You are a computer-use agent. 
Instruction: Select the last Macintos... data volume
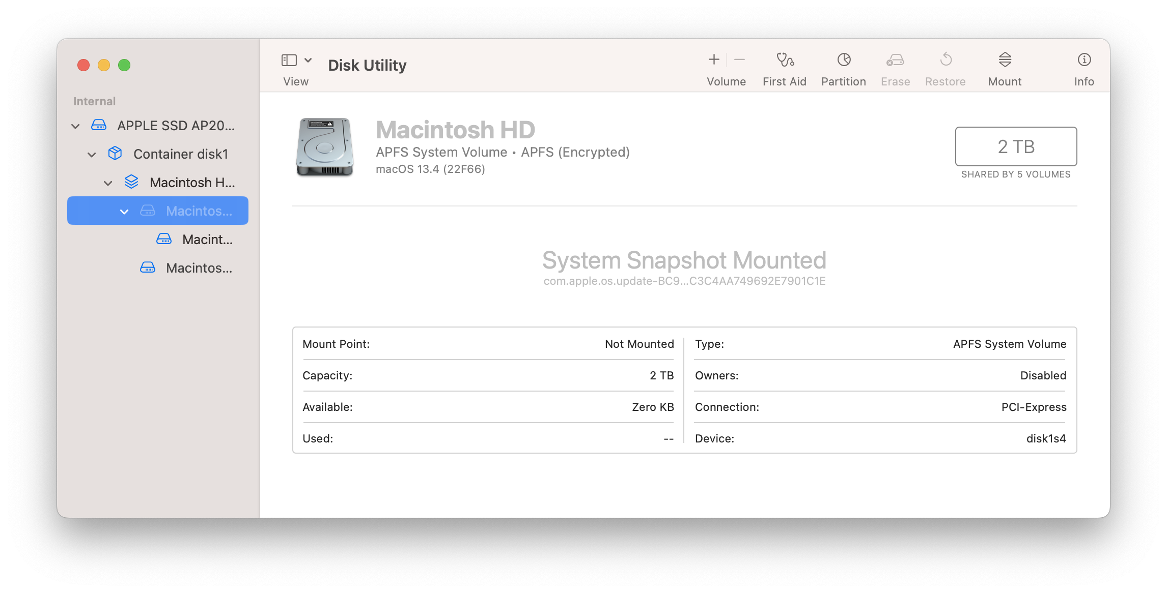(199, 268)
